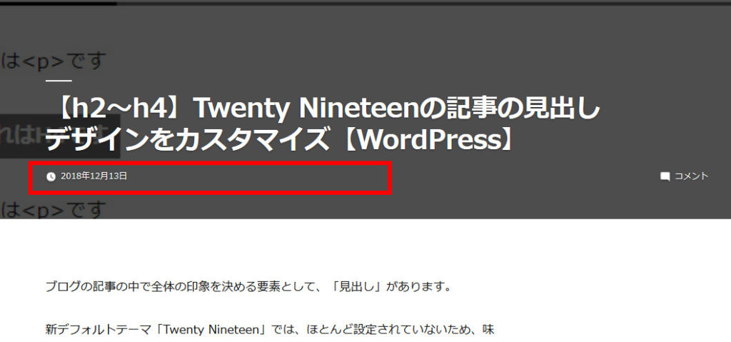Open the 2018年12月13日 date link
This screenshot has height=342, width=731.
(94, 176)
